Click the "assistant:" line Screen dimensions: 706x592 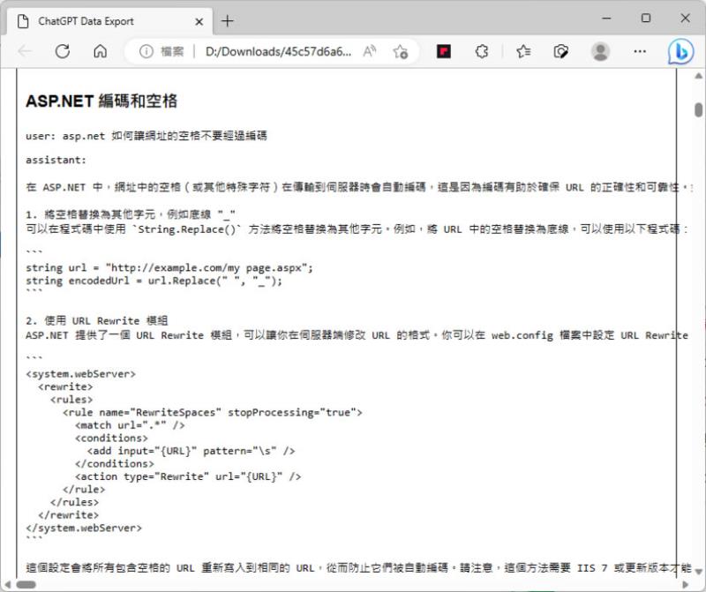tap(56, 160)
